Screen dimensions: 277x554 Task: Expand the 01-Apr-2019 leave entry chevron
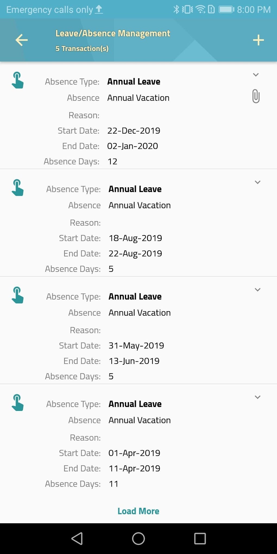coord(257,397)
